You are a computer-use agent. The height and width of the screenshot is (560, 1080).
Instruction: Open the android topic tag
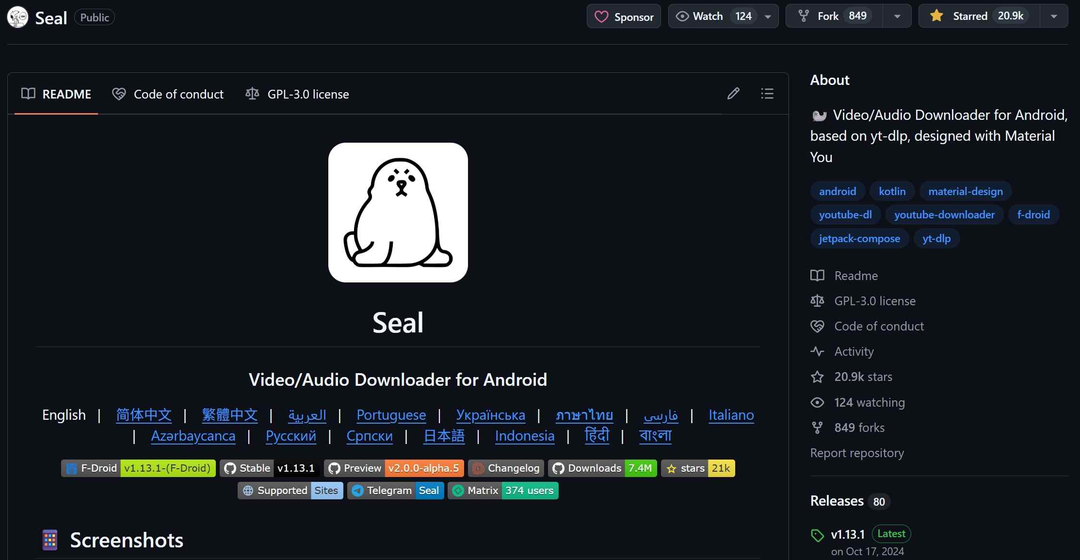click(838, 191)
